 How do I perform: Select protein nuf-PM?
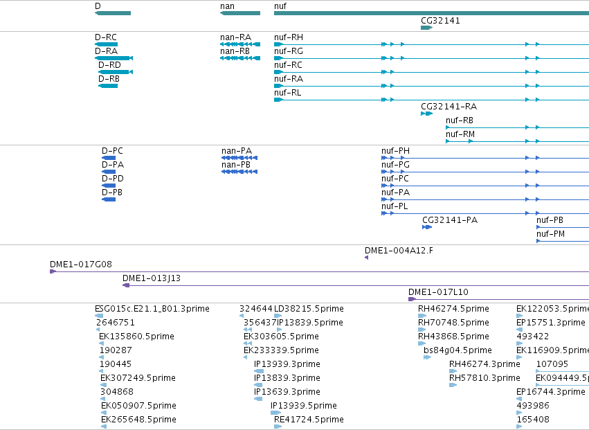click(x=563, y=241)
